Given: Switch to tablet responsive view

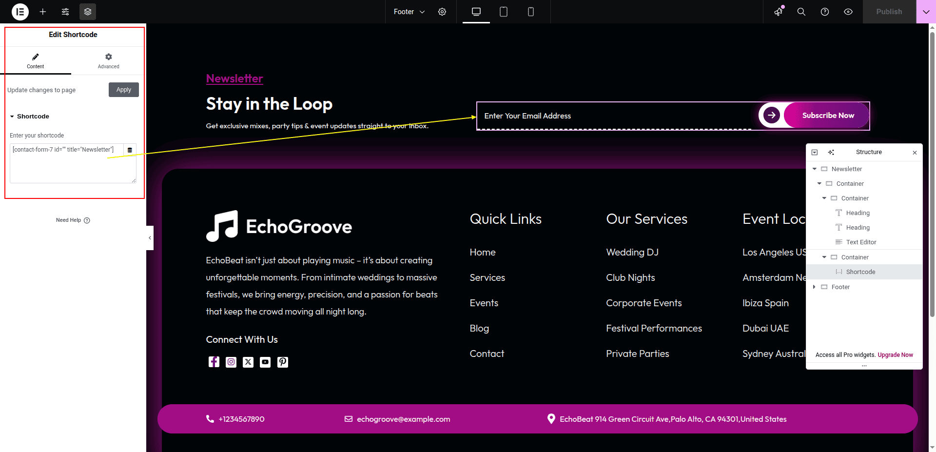Looking at the screenshot, I should point(504,12).
